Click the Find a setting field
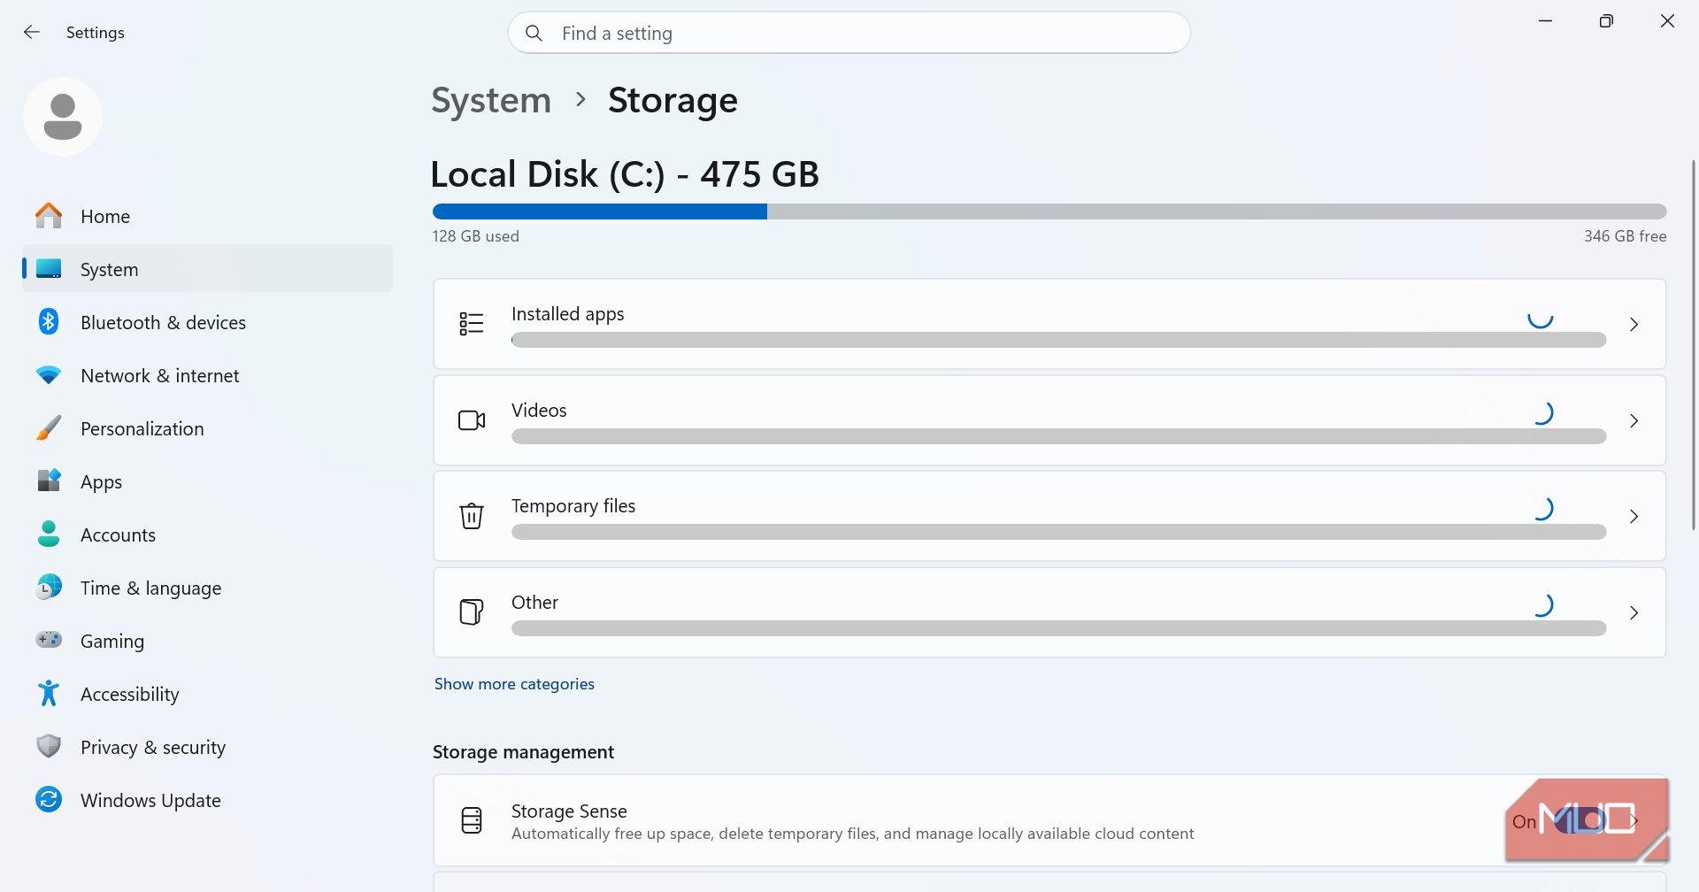The image size is (1699, 892). (x=849, y=33)
